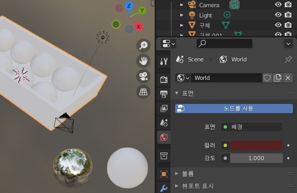Unlink World datablock with X button
Viewport: 297px width, 193px height.
coord(288,78)
